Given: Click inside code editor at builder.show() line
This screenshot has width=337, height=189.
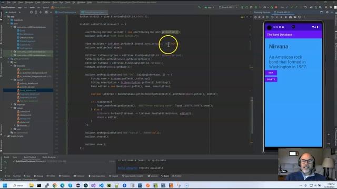Looking at the screenshot, I should pos(96,144).
